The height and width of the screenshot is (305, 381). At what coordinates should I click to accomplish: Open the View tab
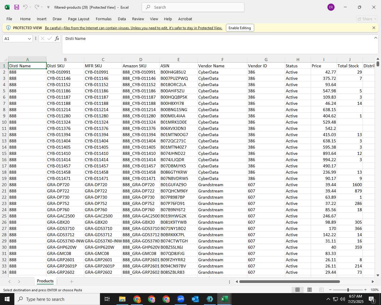click(x=154, y=19)
